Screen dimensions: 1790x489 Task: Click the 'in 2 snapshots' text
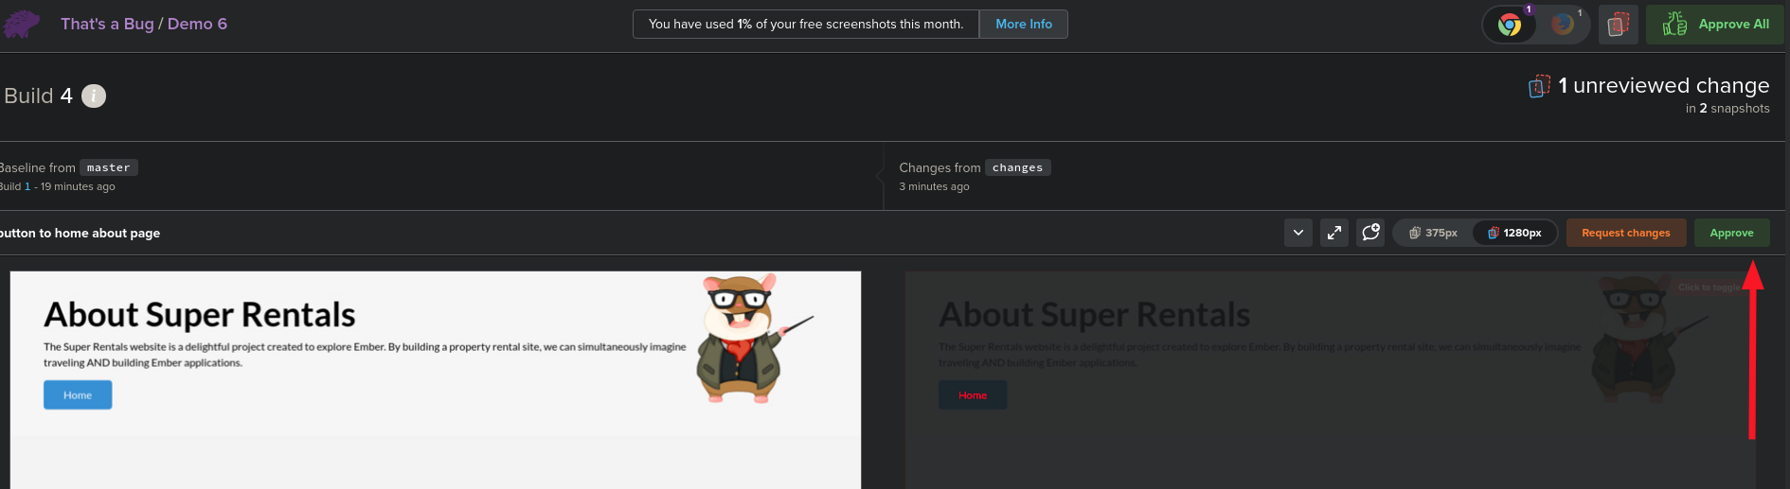coord(1727,108)
